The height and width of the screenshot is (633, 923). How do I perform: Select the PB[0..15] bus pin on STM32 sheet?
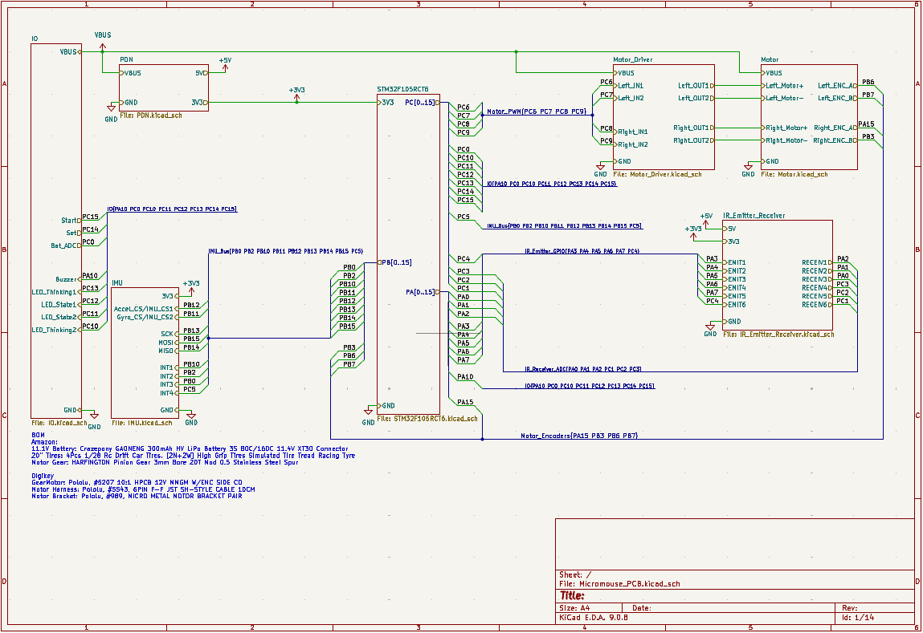tap(394, 262)
